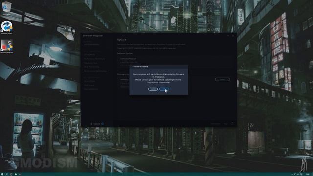Click the dimmed Update button beside Firmware
Screen dimensions: 313x176
pyautogui.click(x=223, y=79)
